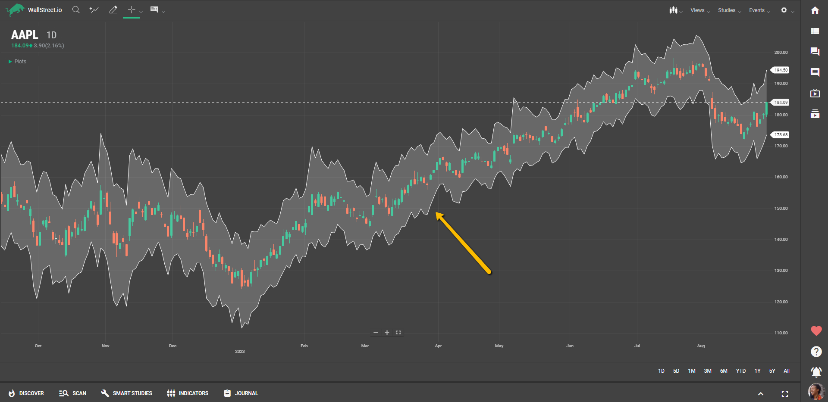The image size is (828, 402).
Task: Open the Events dropdown
Action: tap(759, 10)
